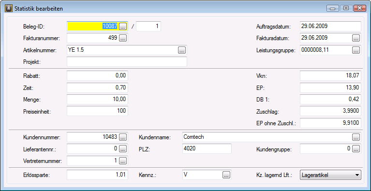Screen dimensions: 371x191
Task: Select the Auftragsdatum field
Action: [330, 26]
